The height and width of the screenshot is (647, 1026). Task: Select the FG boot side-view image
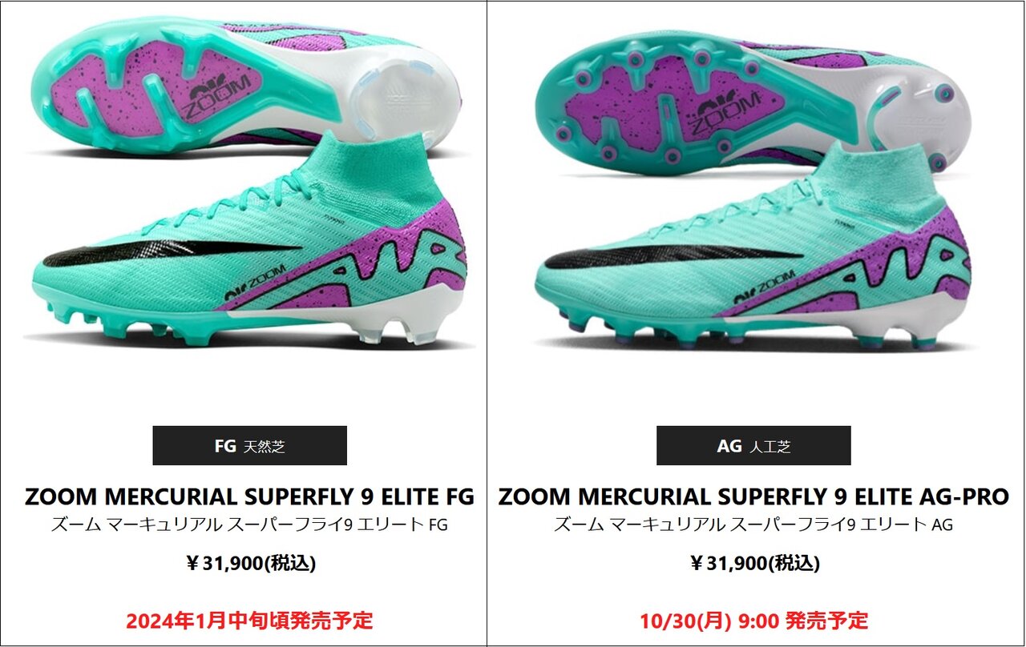tap(248, 240)
